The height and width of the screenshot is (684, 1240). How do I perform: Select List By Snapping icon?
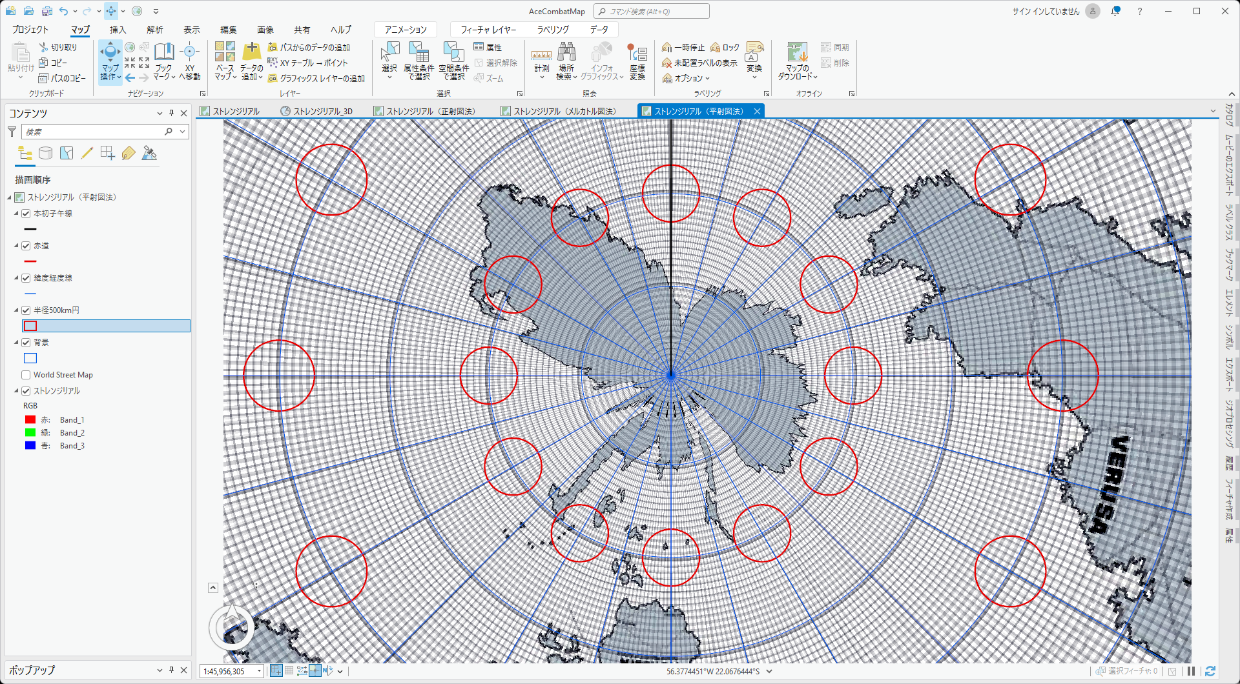click(x=108, y=153)
